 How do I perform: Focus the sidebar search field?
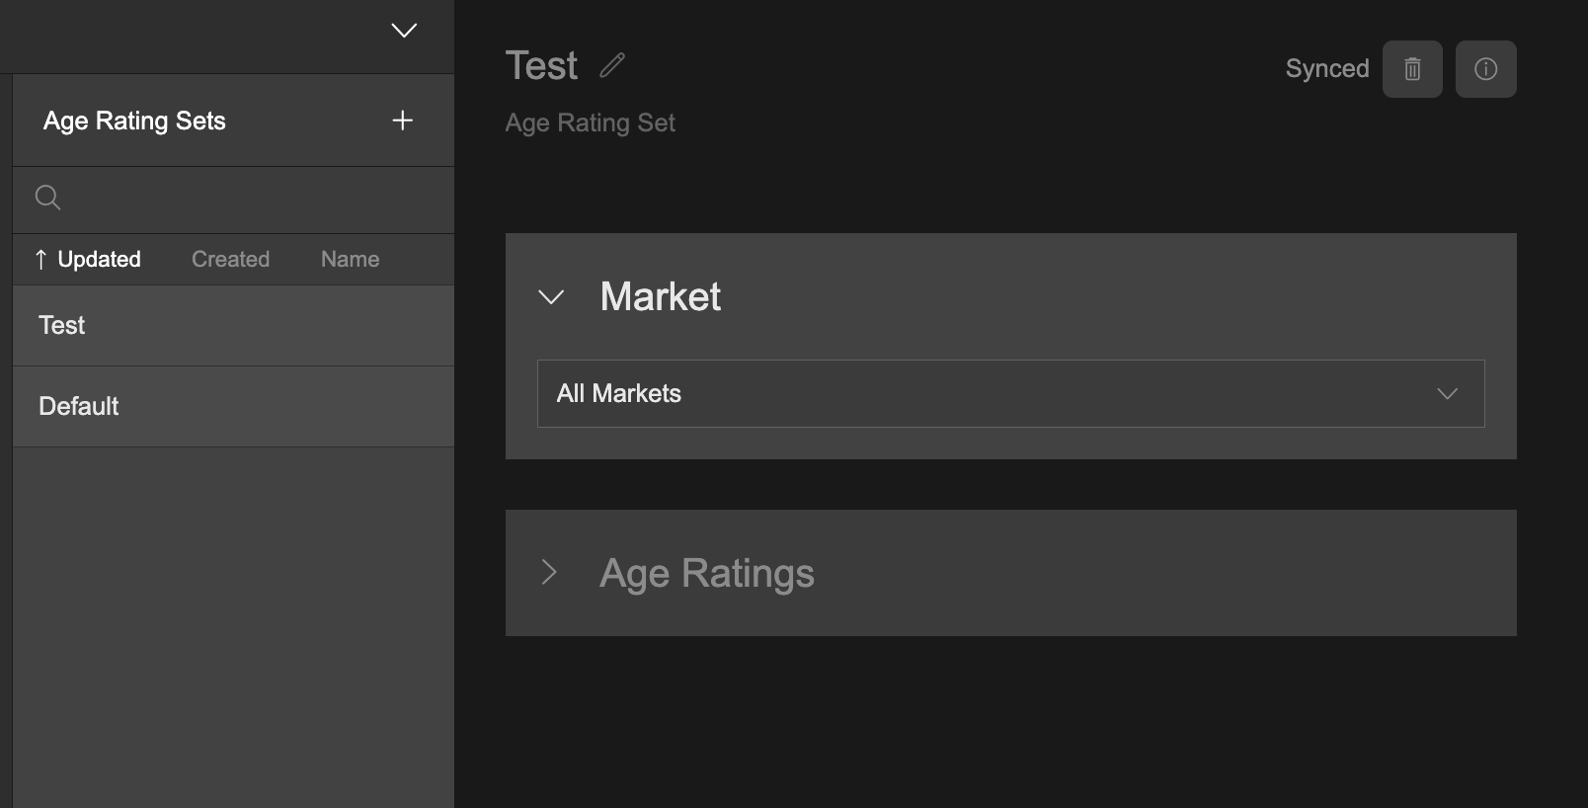click(x=247, y=199)
